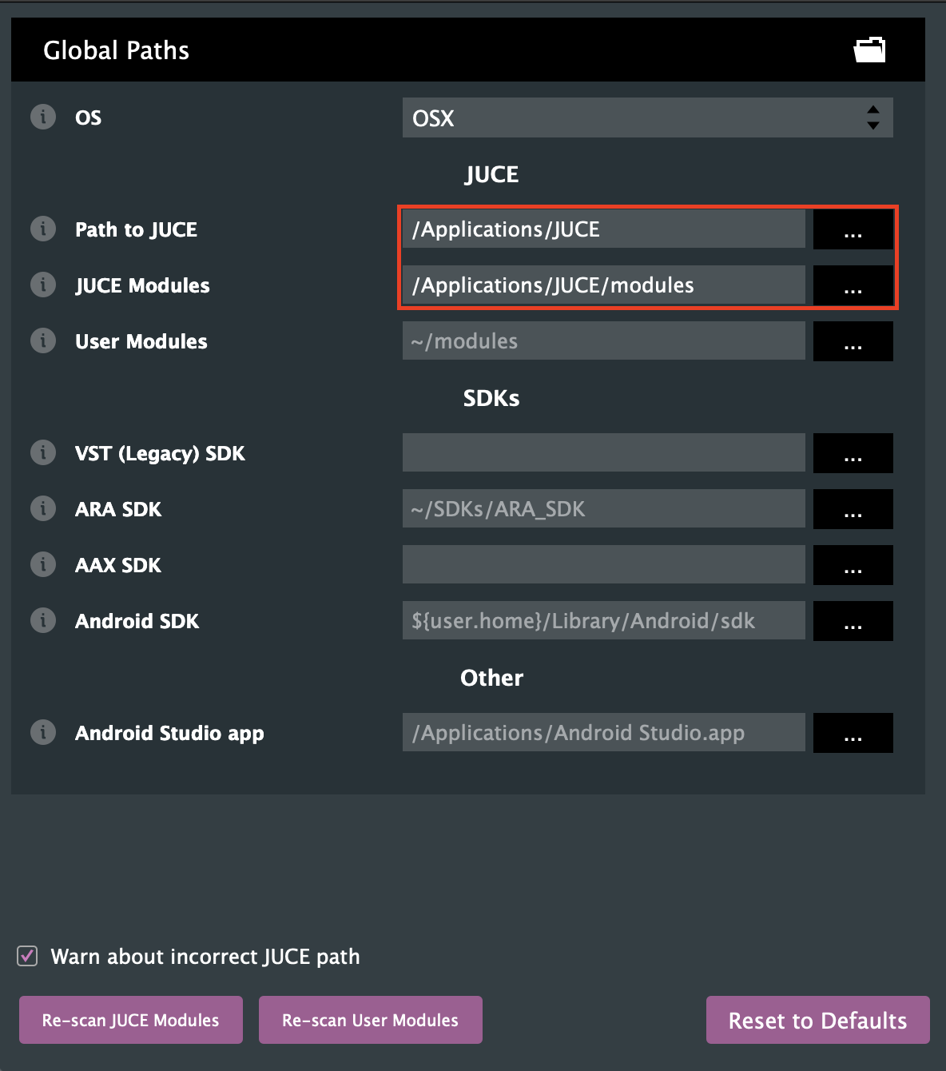Toggle Warn about incorrect JUCE path checkbox
The height and width of the screenshot is (1071, 946).
pos(27,956)
